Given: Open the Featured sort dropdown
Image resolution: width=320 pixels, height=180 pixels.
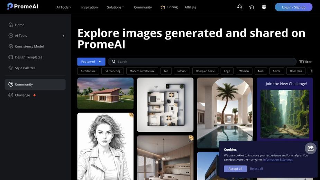Looking at the screenshot, I should 91,62.
